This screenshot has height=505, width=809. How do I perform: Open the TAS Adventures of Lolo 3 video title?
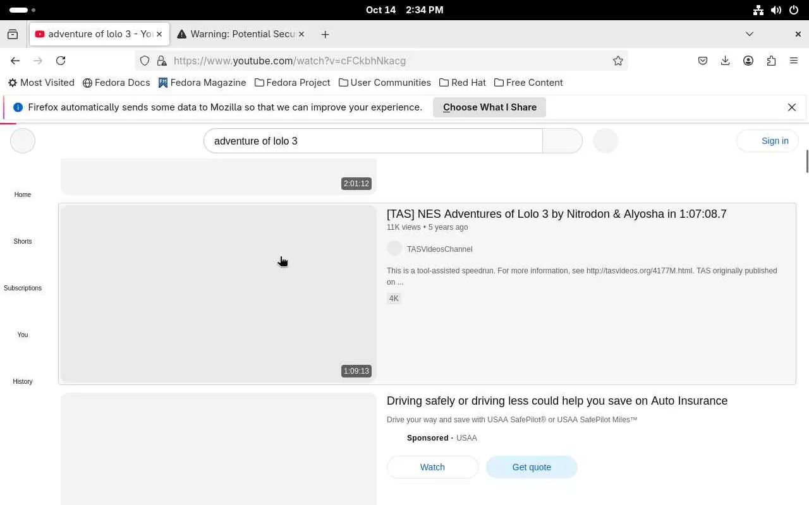[x=557, y=214]
